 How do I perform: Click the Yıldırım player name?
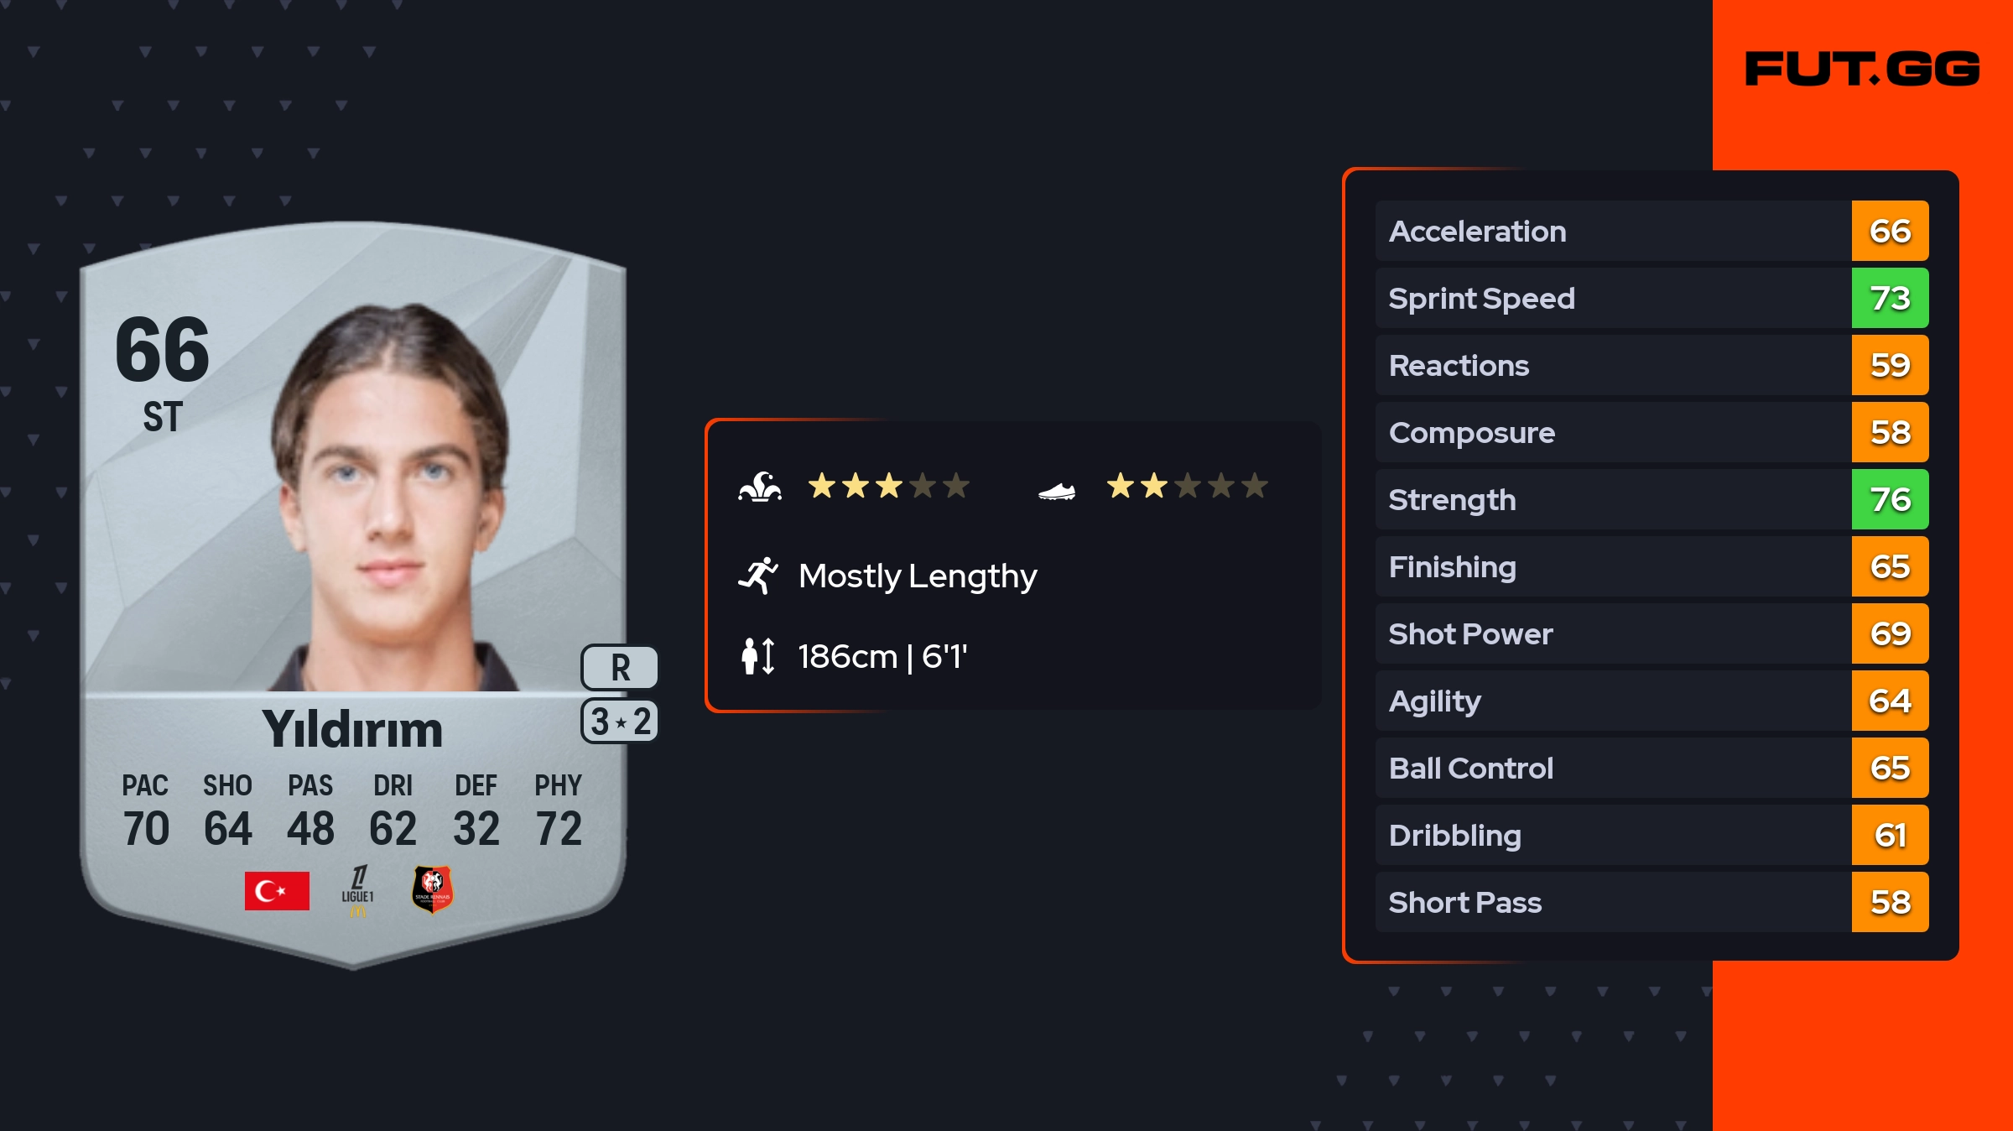(x=352, y=729)
